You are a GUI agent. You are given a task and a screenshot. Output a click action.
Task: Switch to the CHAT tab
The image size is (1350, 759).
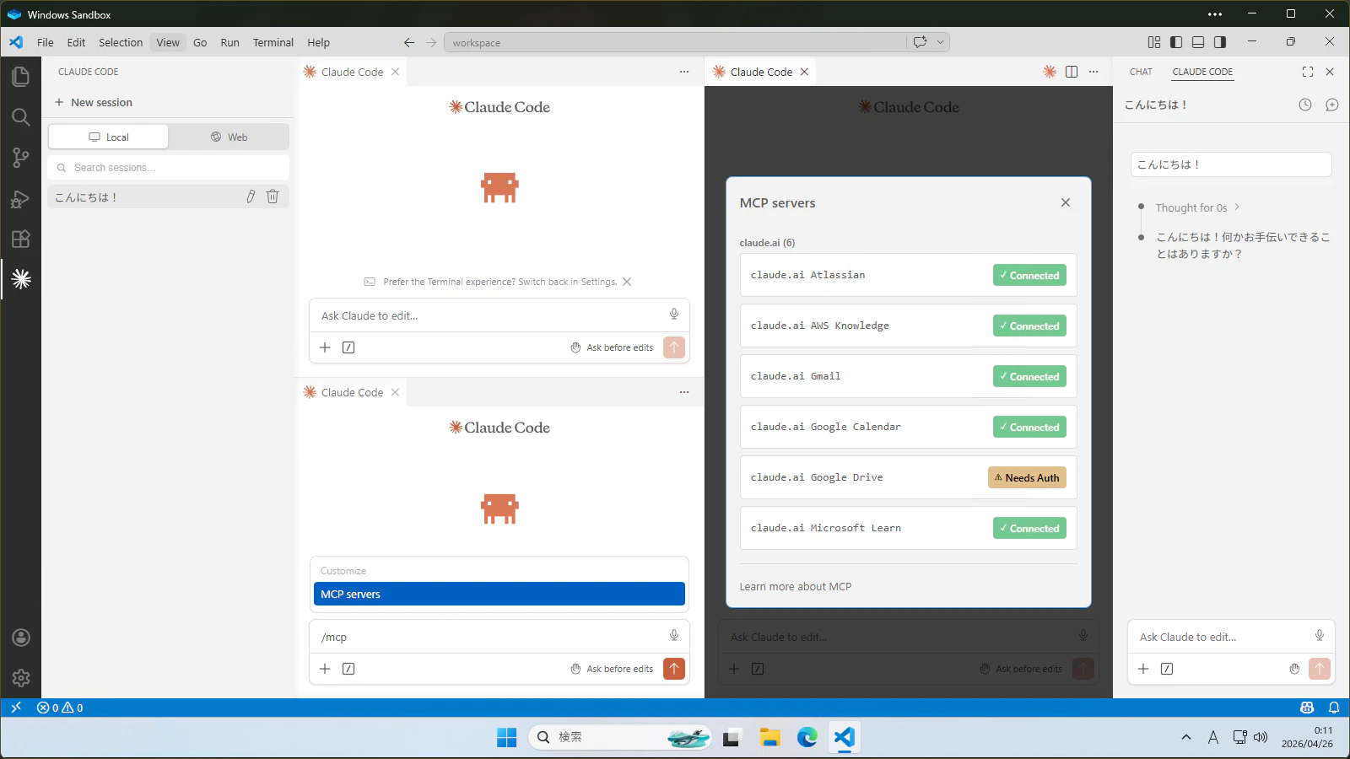pos(1141,72)
